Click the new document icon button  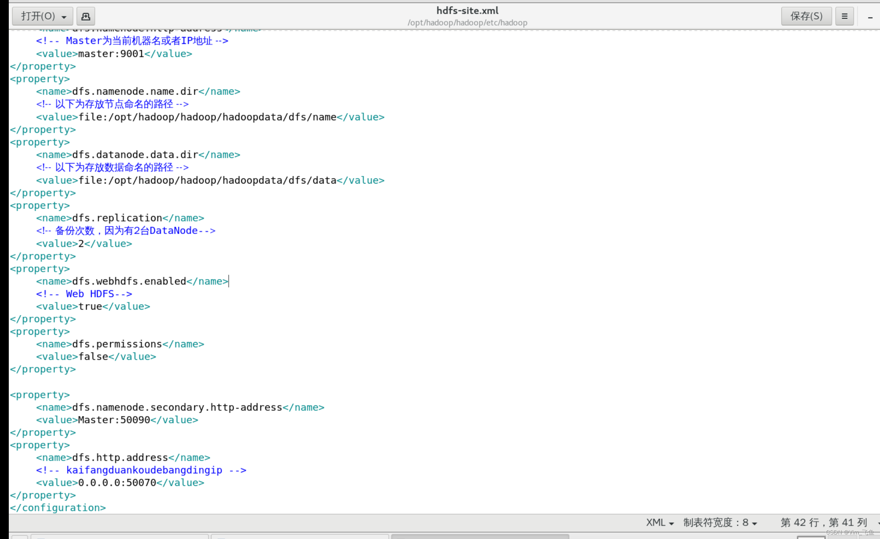86,16
